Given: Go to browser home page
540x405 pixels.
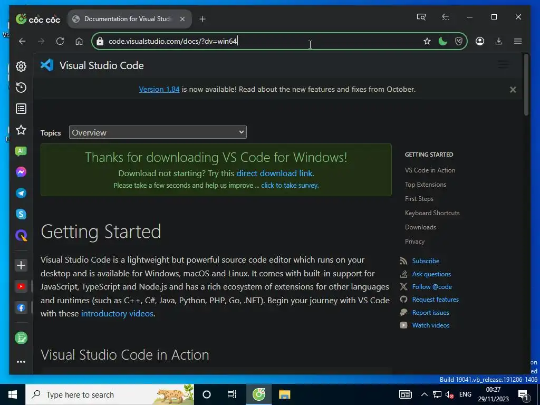Looking at the screenshot, I should click(x=79, y=41).
